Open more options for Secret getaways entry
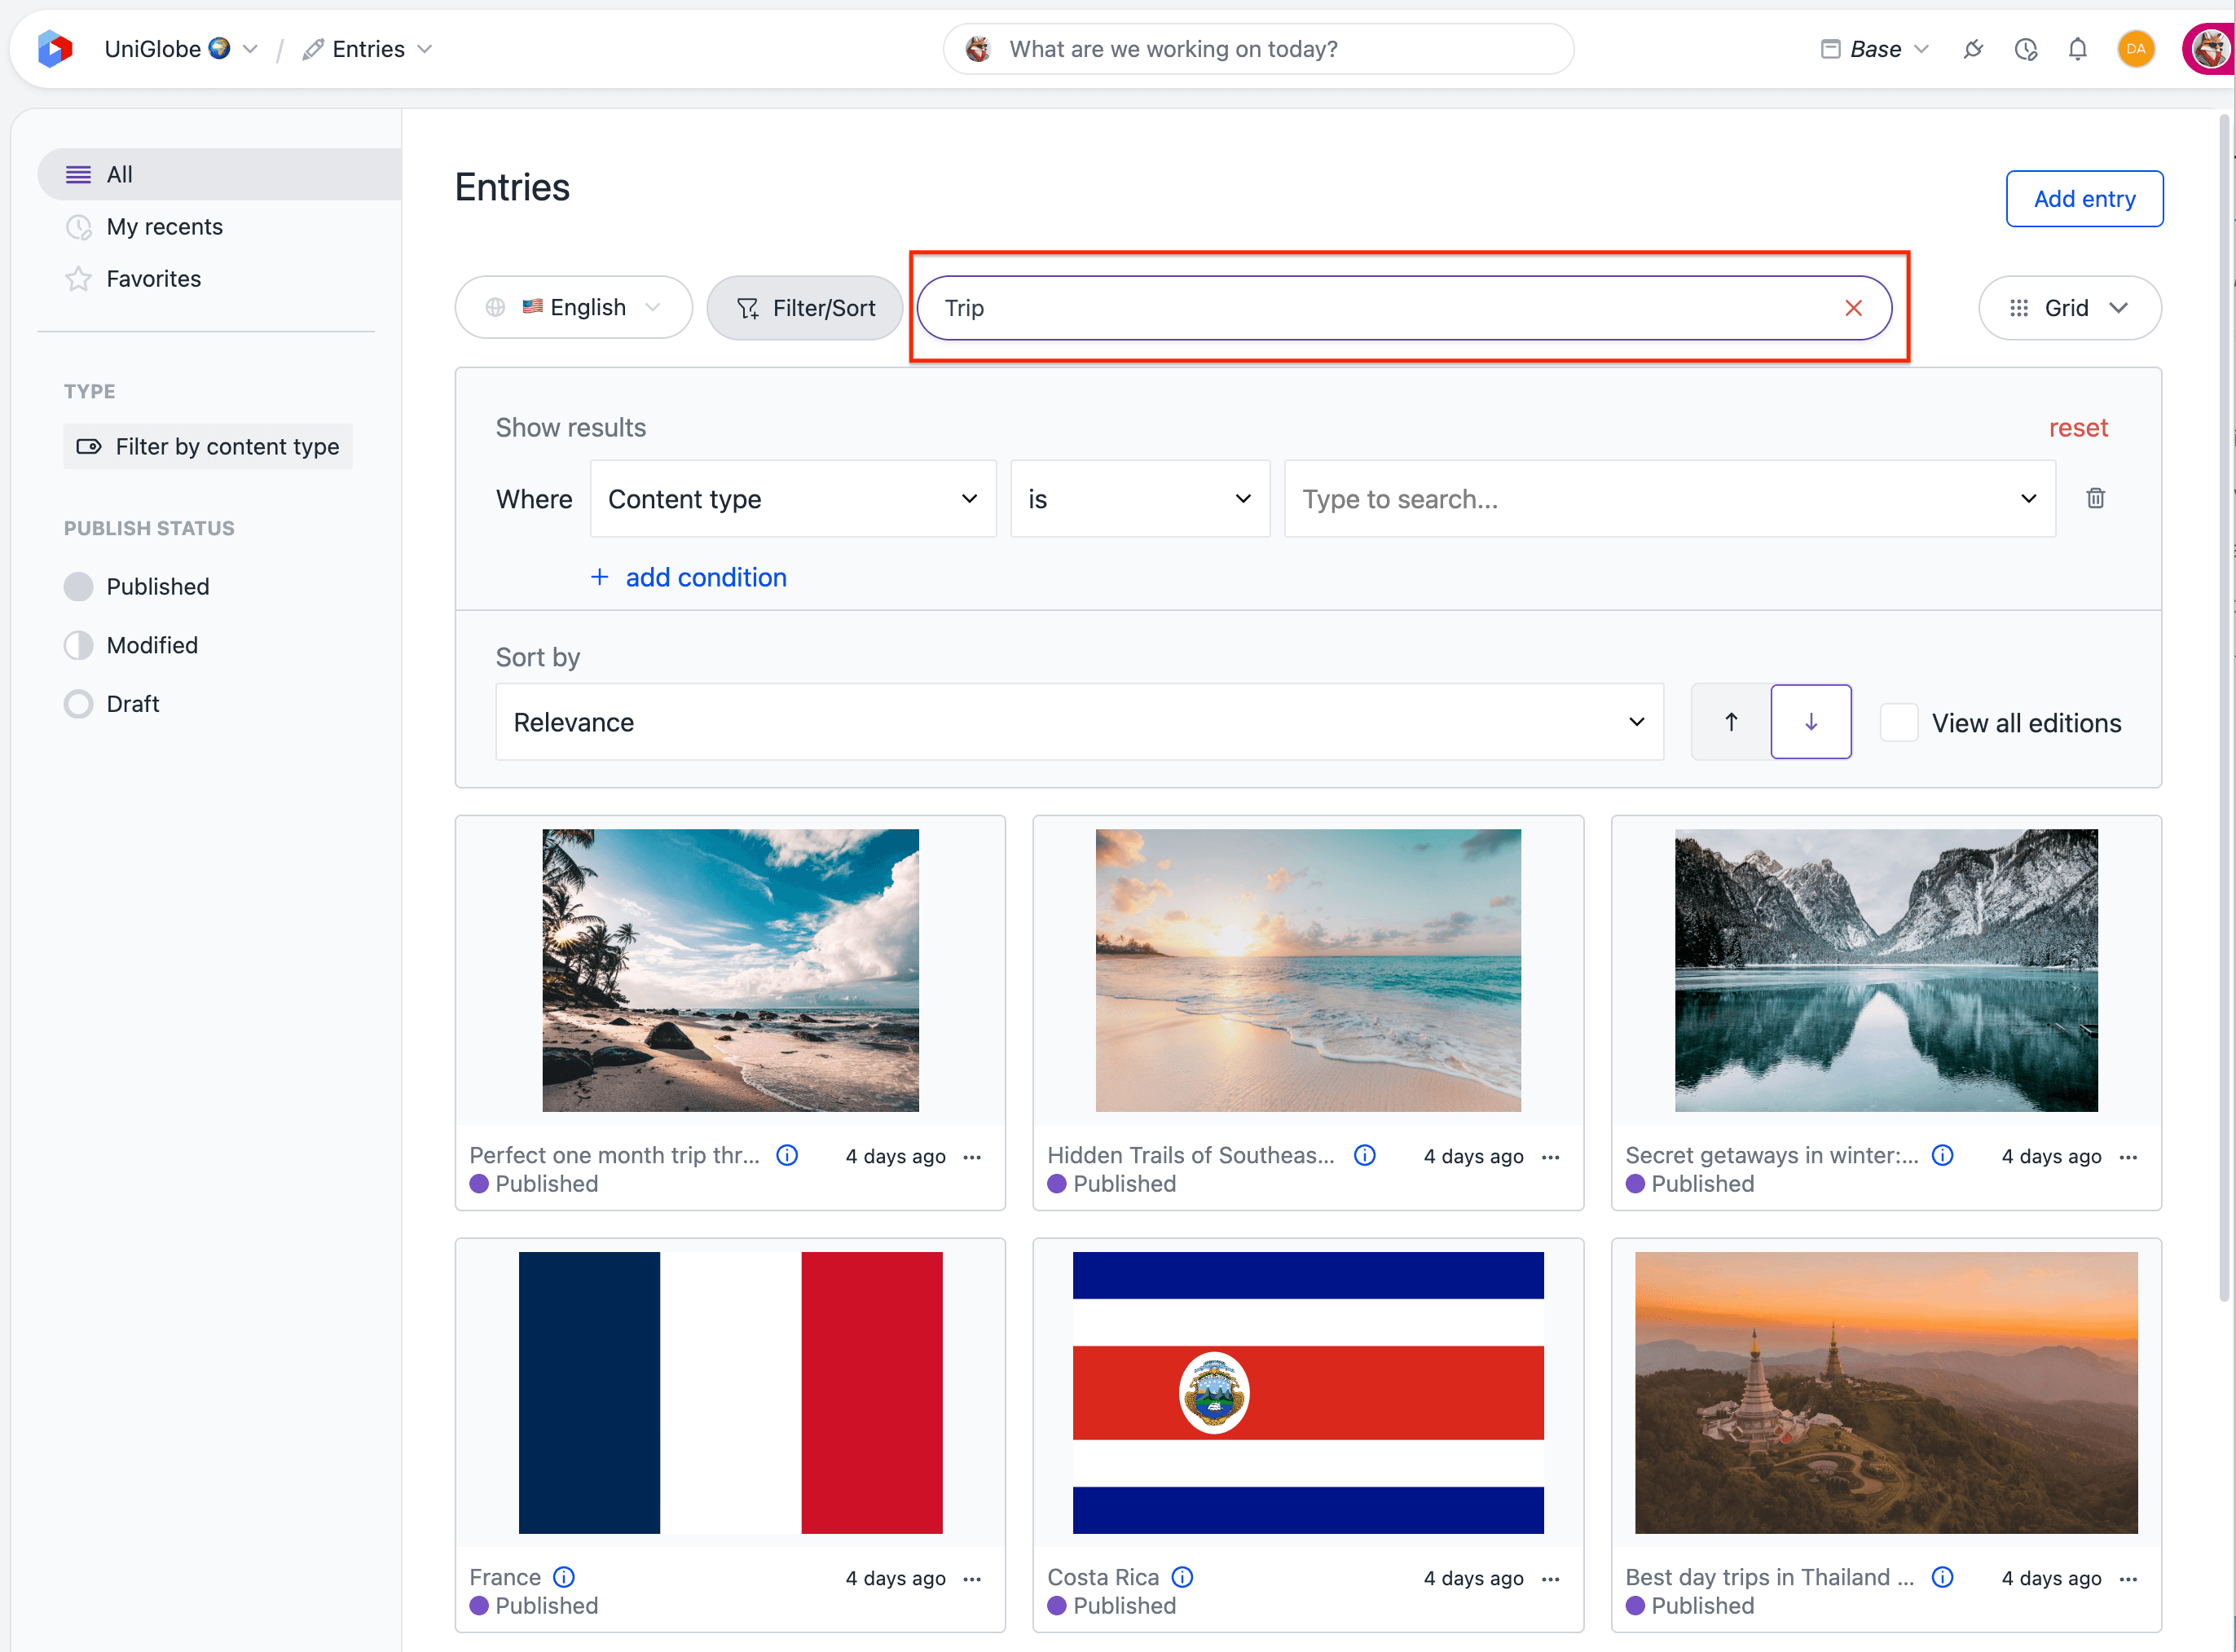 pyautogui.click(x=2128, y=1157)
